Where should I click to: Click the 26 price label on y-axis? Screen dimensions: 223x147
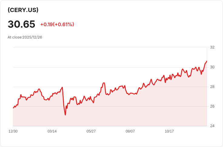212,106
